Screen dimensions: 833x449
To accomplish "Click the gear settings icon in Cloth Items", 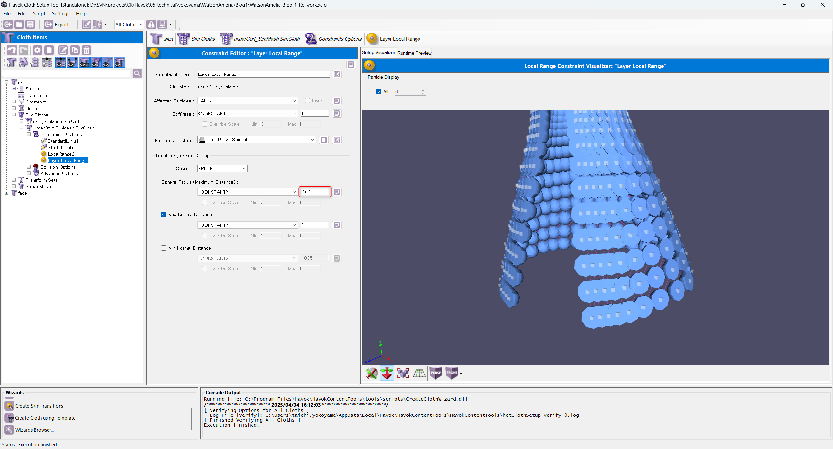I will (x=37, y=50).
